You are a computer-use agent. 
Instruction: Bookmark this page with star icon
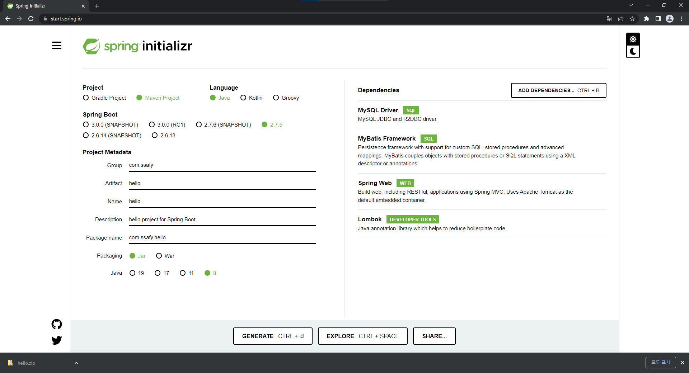click(632, 19)
